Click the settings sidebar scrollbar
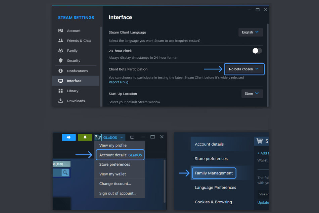 click(101, 66)
